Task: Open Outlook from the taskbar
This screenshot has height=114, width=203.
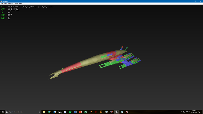Action: tap(55, 112)
